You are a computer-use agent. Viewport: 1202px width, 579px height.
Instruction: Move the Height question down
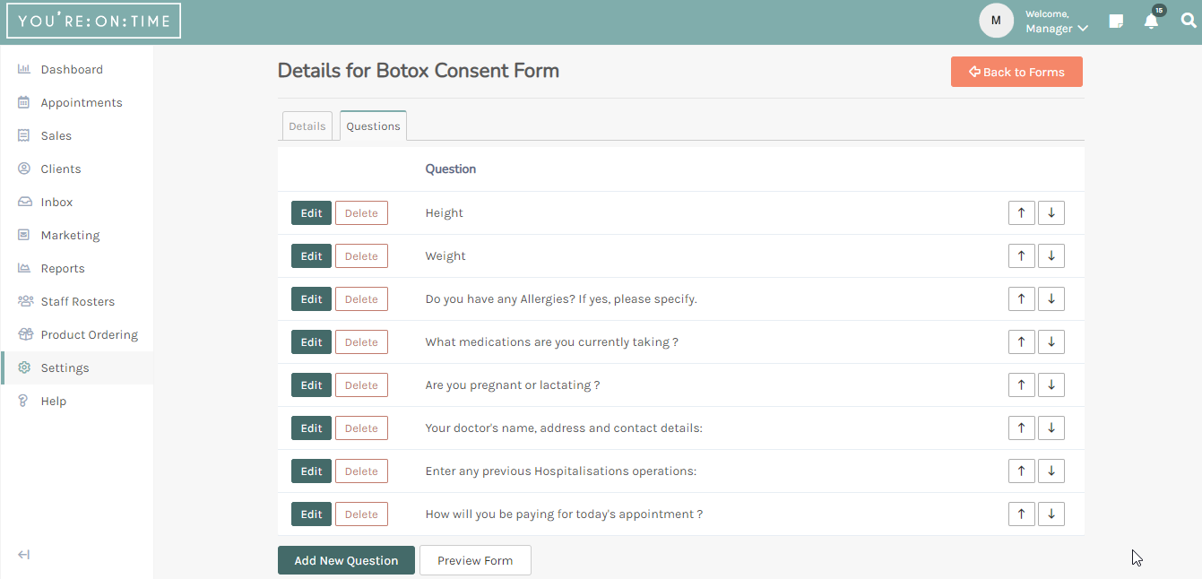point(1051,213)
